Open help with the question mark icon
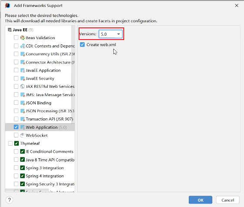Screen dimensions: 244x207 click(x=10, y=200)
